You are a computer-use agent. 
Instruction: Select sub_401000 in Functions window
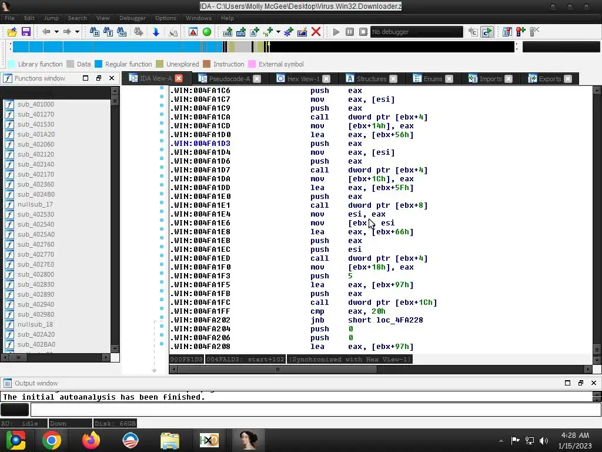pyautogui.click(x=36, y=104)
